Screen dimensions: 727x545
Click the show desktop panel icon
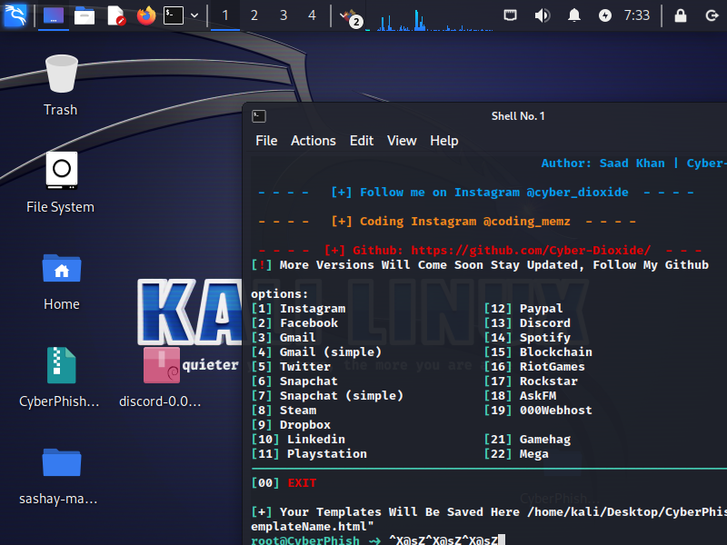coord(54,15)
